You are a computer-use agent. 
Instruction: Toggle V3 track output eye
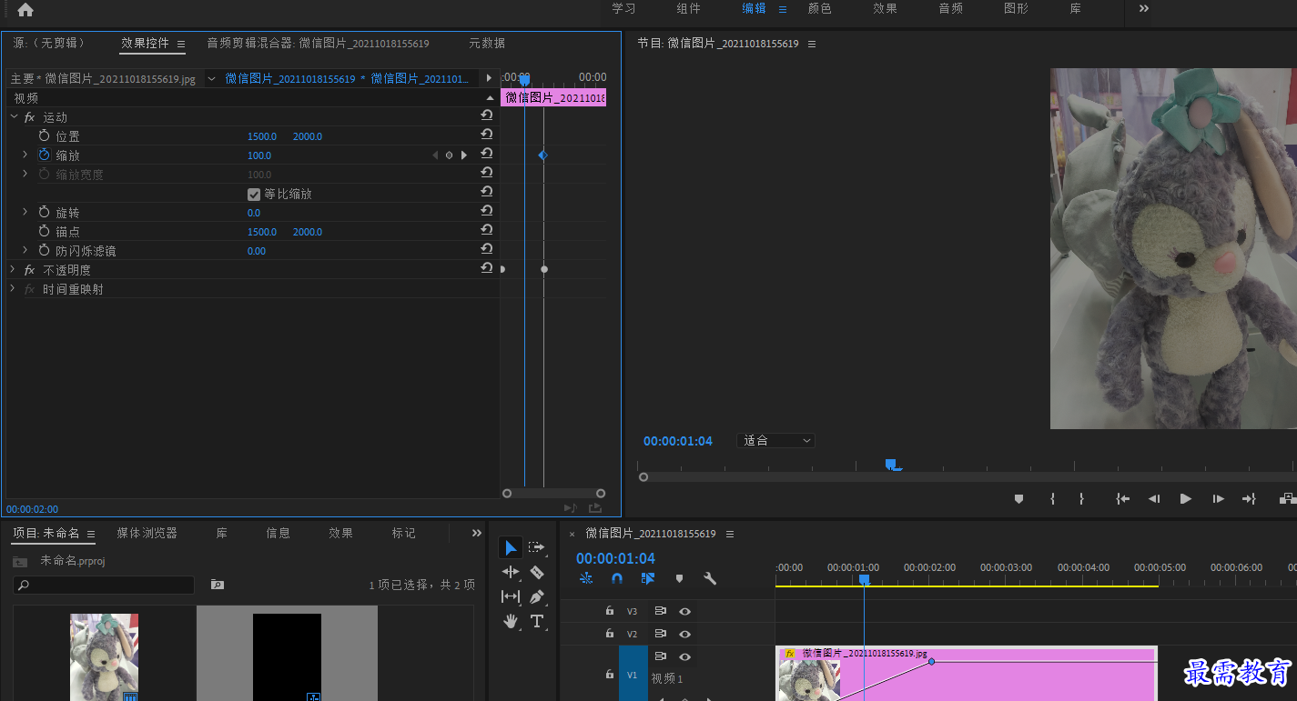684,611
